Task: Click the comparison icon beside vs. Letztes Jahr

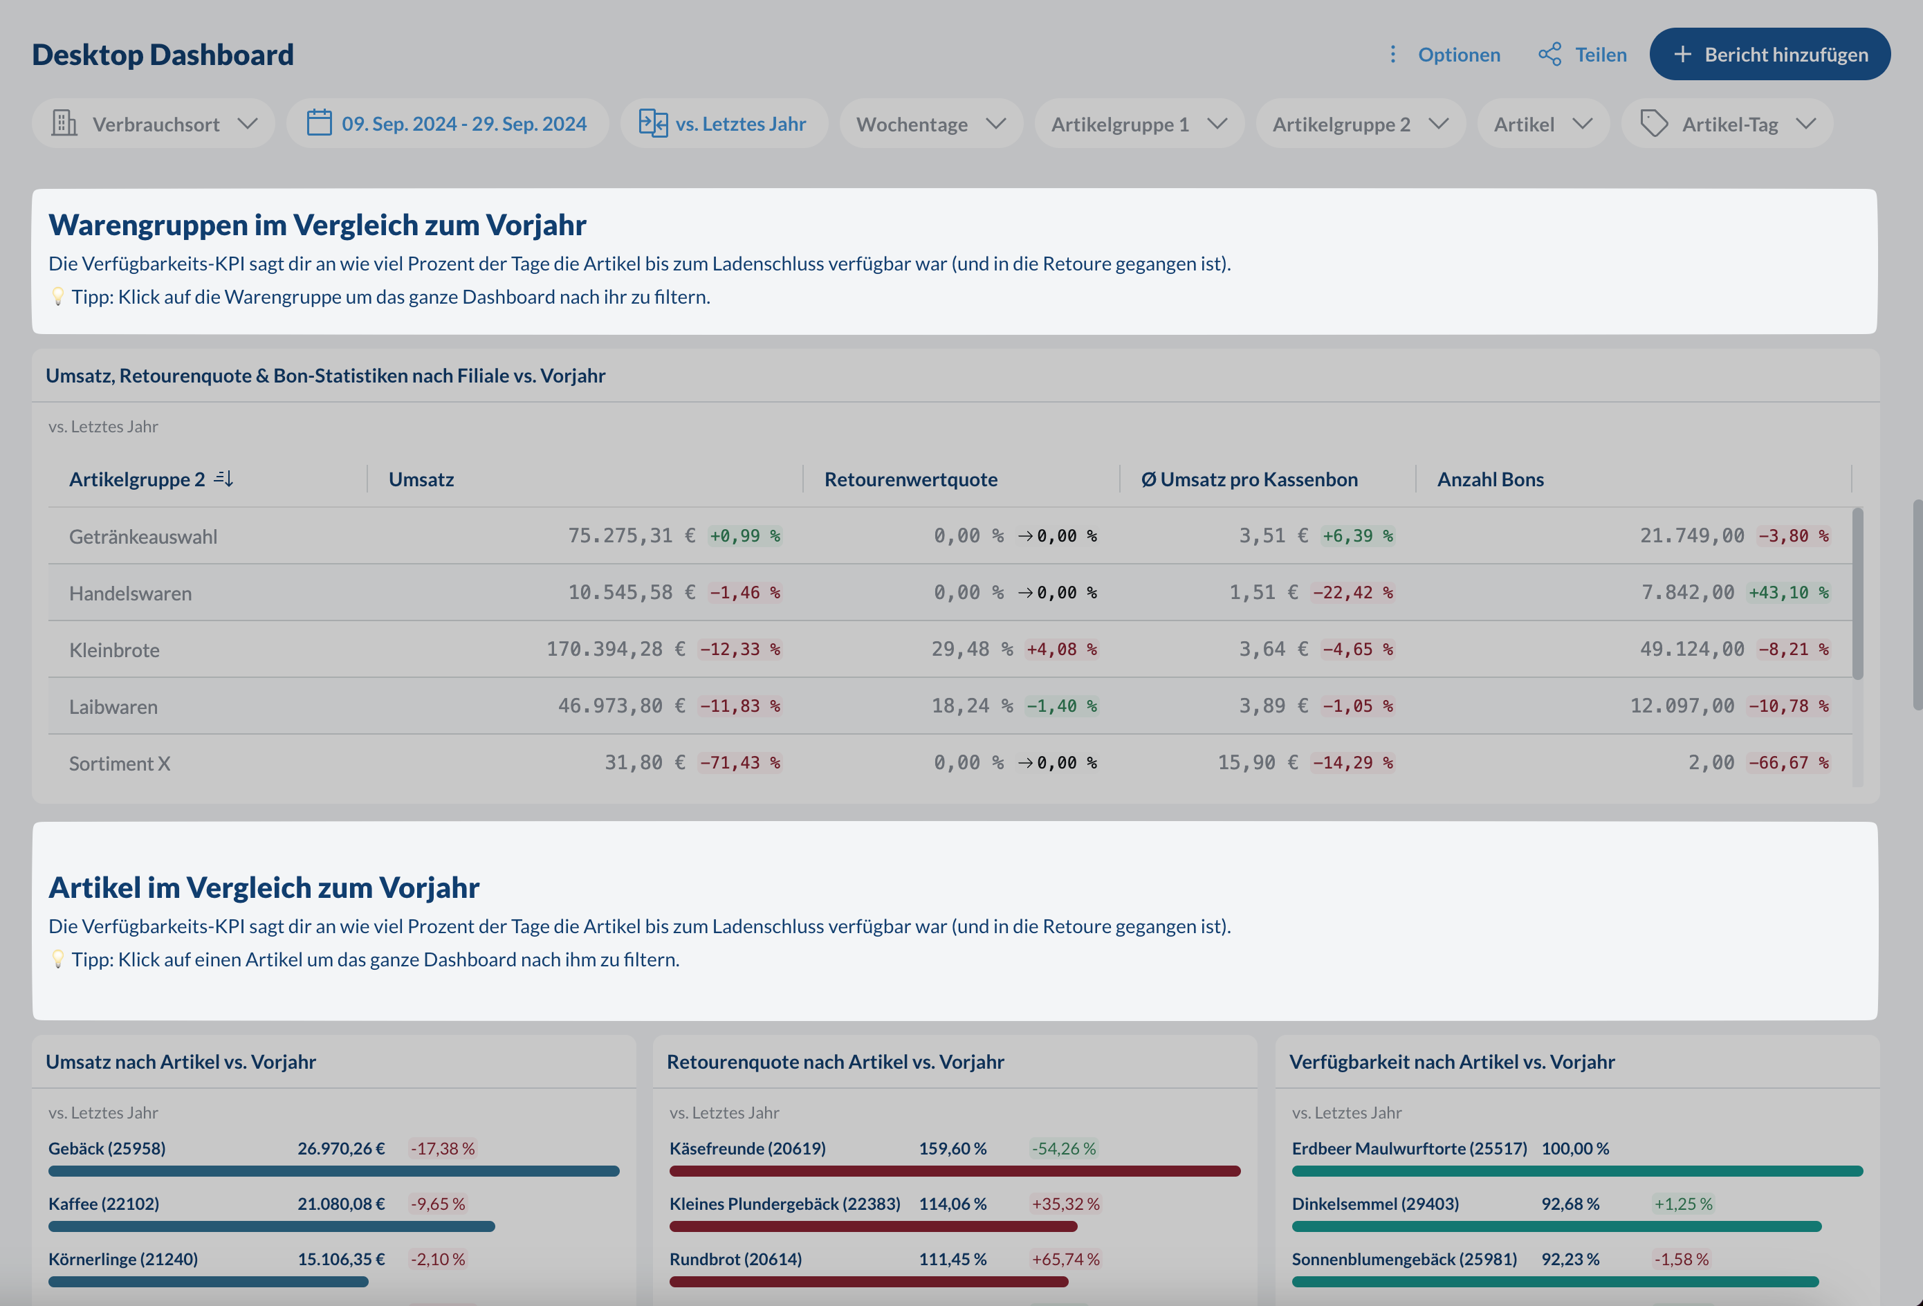Action: click(652, 123)
